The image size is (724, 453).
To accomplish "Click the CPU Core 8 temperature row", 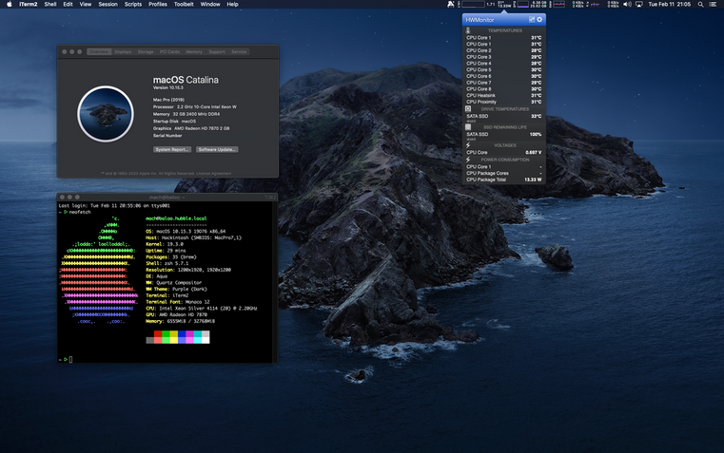I will [503, 89].
